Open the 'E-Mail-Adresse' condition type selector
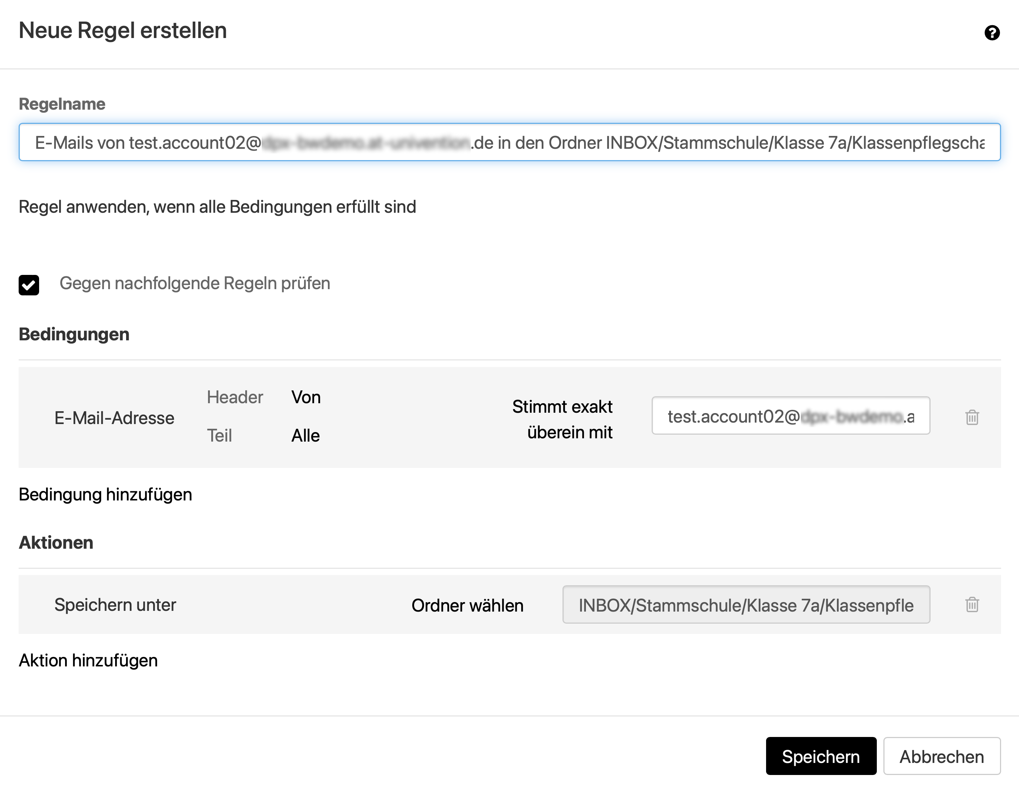The width and height of the screenshot is (1019, 794). click(x=114, y=418)
